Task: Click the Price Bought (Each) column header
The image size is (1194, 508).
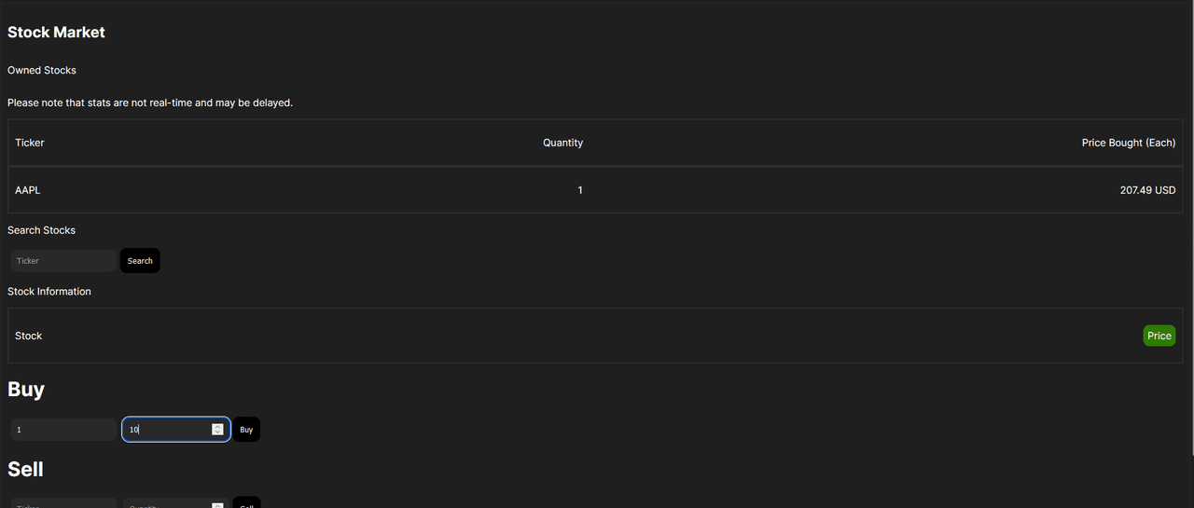Action: 1128,143
